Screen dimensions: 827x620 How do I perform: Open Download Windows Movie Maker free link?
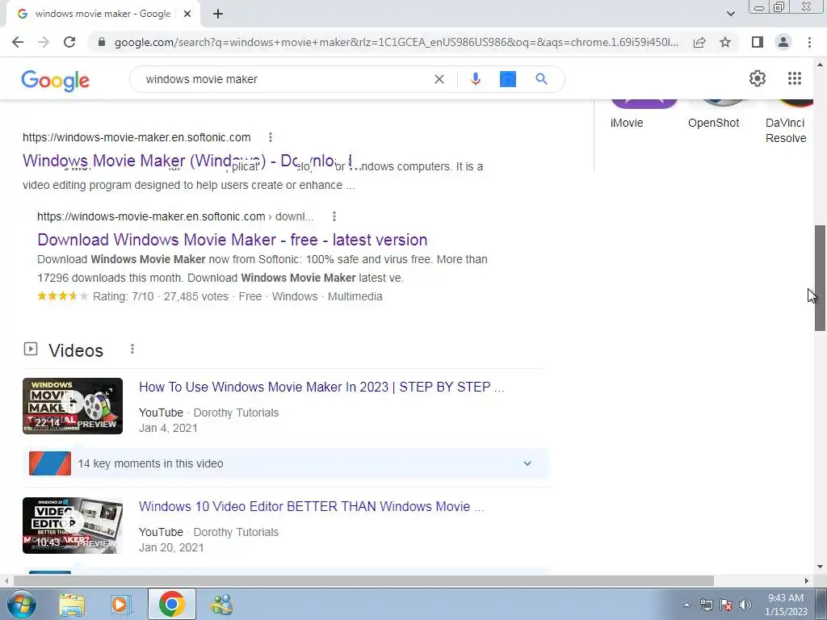232,240
